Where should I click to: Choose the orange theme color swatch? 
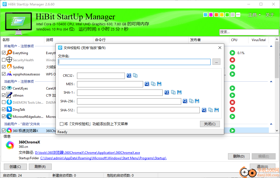[216, 15]
